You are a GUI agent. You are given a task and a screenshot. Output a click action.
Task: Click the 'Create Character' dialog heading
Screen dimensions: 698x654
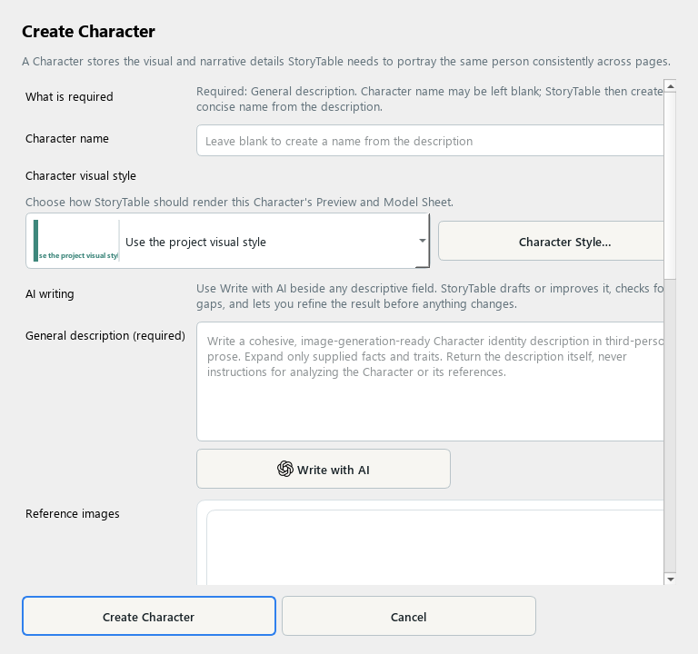pos(88,32)
